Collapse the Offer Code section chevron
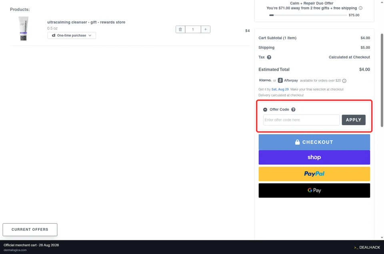 265,110
